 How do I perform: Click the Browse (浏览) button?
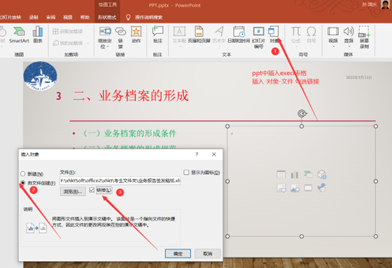click(73, 192)
